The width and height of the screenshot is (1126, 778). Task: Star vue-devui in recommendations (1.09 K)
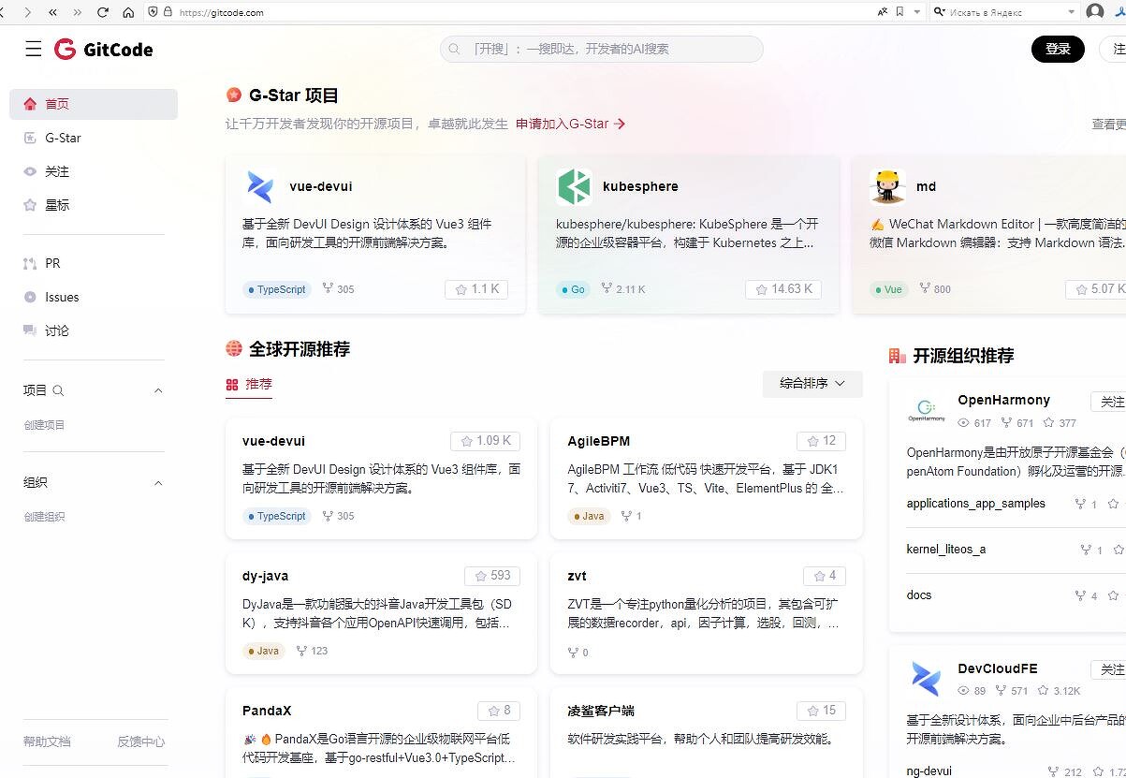(485, 441)
